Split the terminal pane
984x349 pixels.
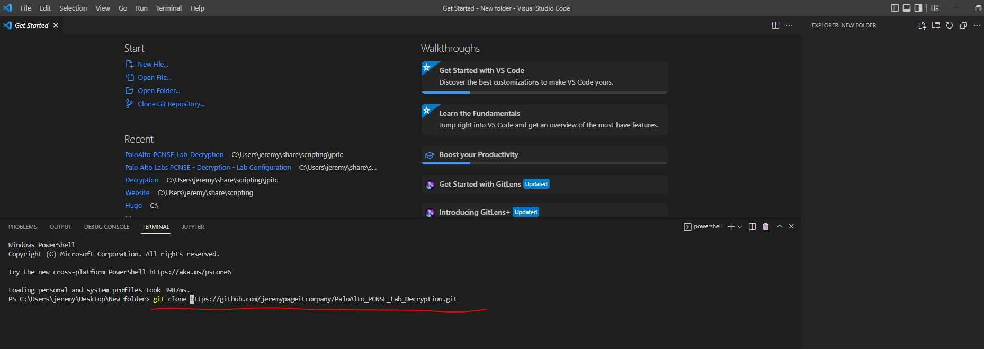tap(752, 226)
